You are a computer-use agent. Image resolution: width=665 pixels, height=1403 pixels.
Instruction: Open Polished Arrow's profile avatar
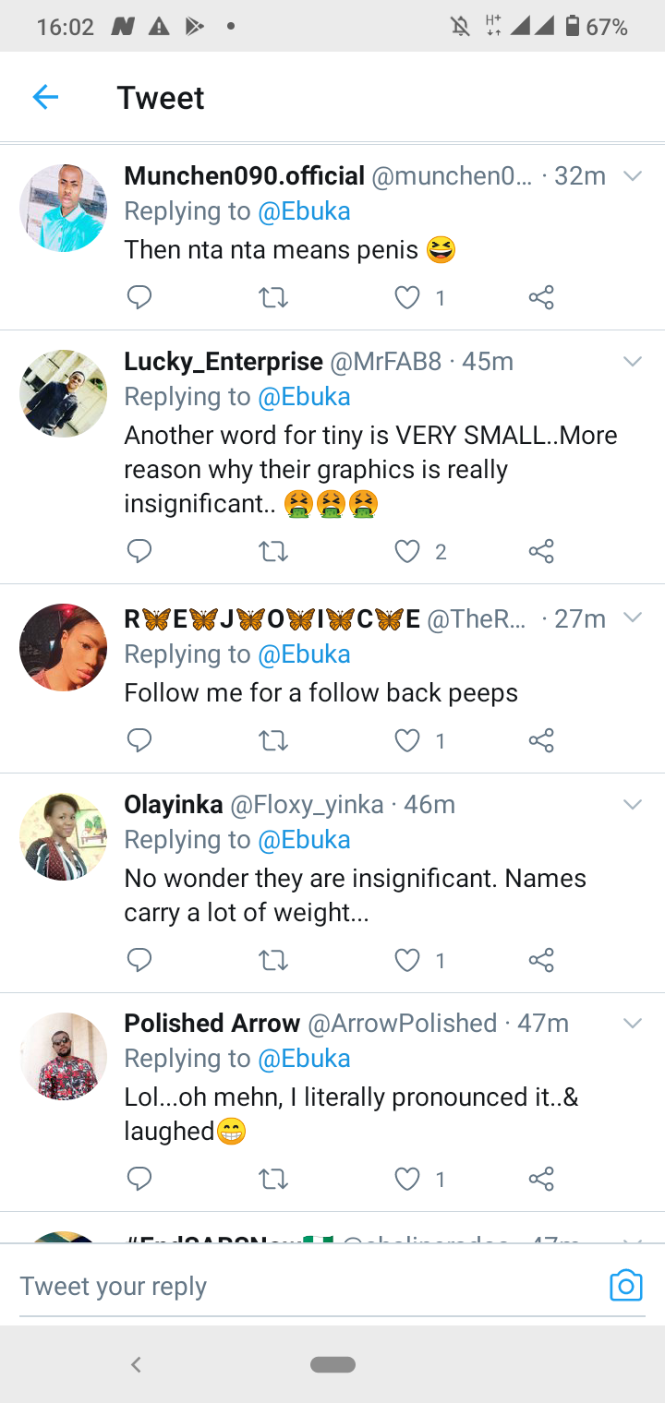click(x=63, y=1056)
